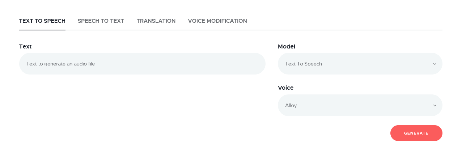The width and height of the screenshot is (462, 157).
Task: Click empty space inside Model dropdown box
Action: [x=380, y=64]
